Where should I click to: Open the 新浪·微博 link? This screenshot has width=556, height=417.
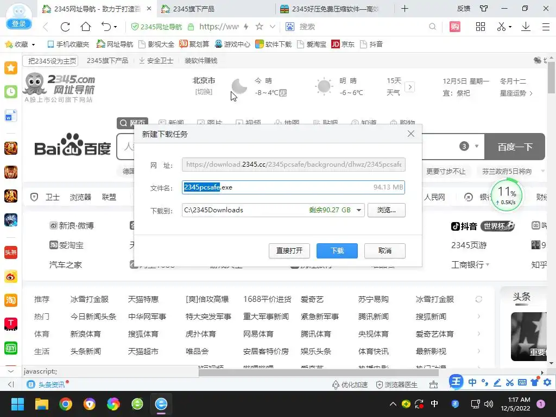(x=72, y=226)
